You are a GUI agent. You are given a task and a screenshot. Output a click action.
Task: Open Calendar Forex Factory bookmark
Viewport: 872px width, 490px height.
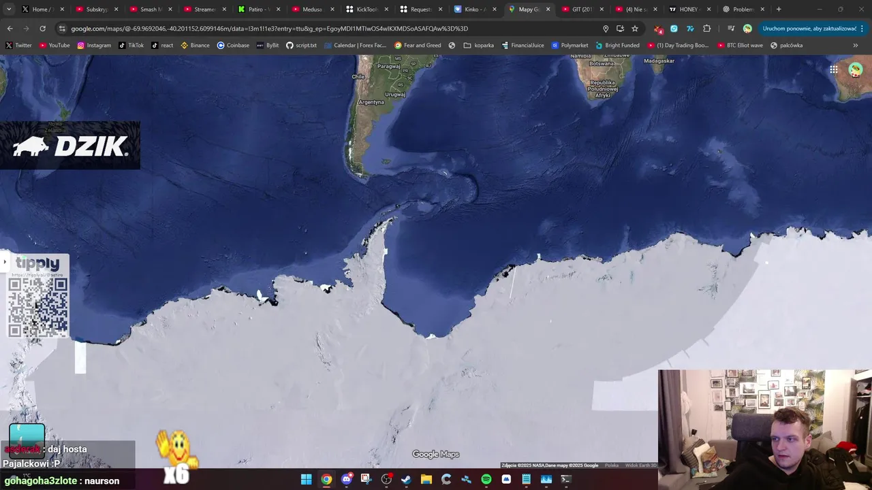(x=355, y=46)
